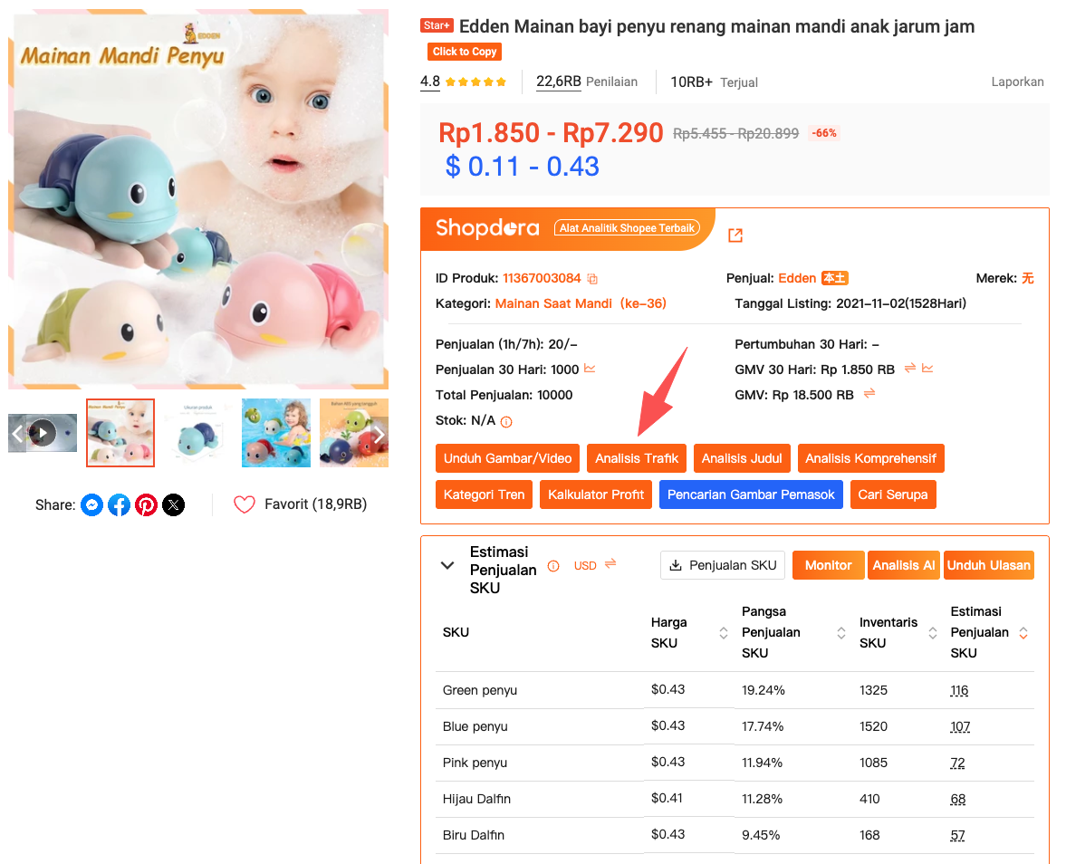Open the 30-day sales chart icon
Screen dimensions: 1066x864
click(590, 369)
